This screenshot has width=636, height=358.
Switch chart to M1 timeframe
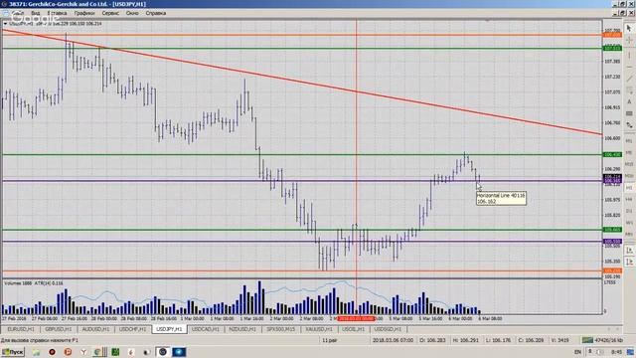click(x=629, y=141)
